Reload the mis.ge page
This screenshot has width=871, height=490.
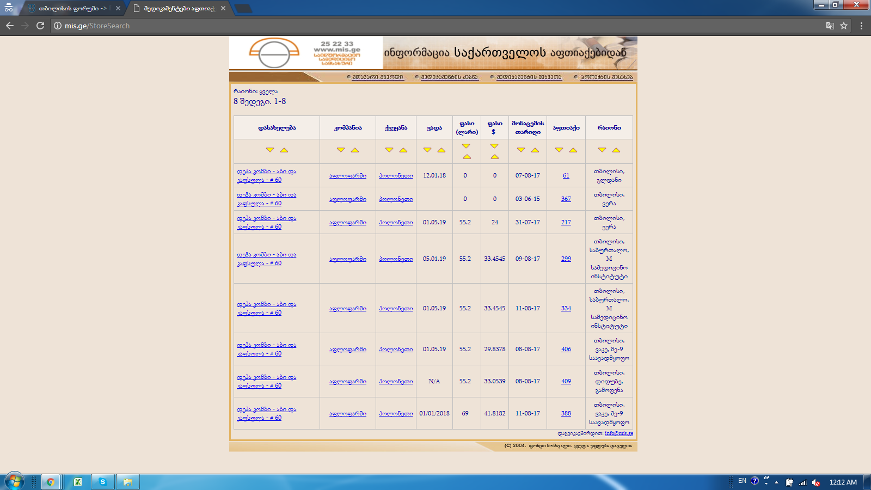(40, 26)
